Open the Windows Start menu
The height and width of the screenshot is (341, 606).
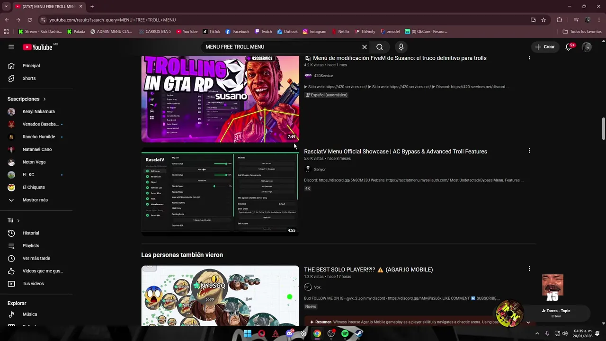click(248, 333)
